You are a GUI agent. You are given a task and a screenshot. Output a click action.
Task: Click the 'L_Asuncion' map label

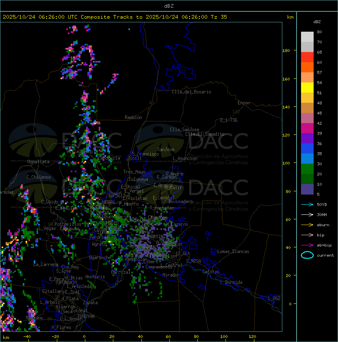coord(185,158)
